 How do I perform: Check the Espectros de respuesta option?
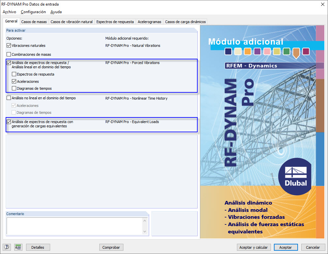click(14, 74)
